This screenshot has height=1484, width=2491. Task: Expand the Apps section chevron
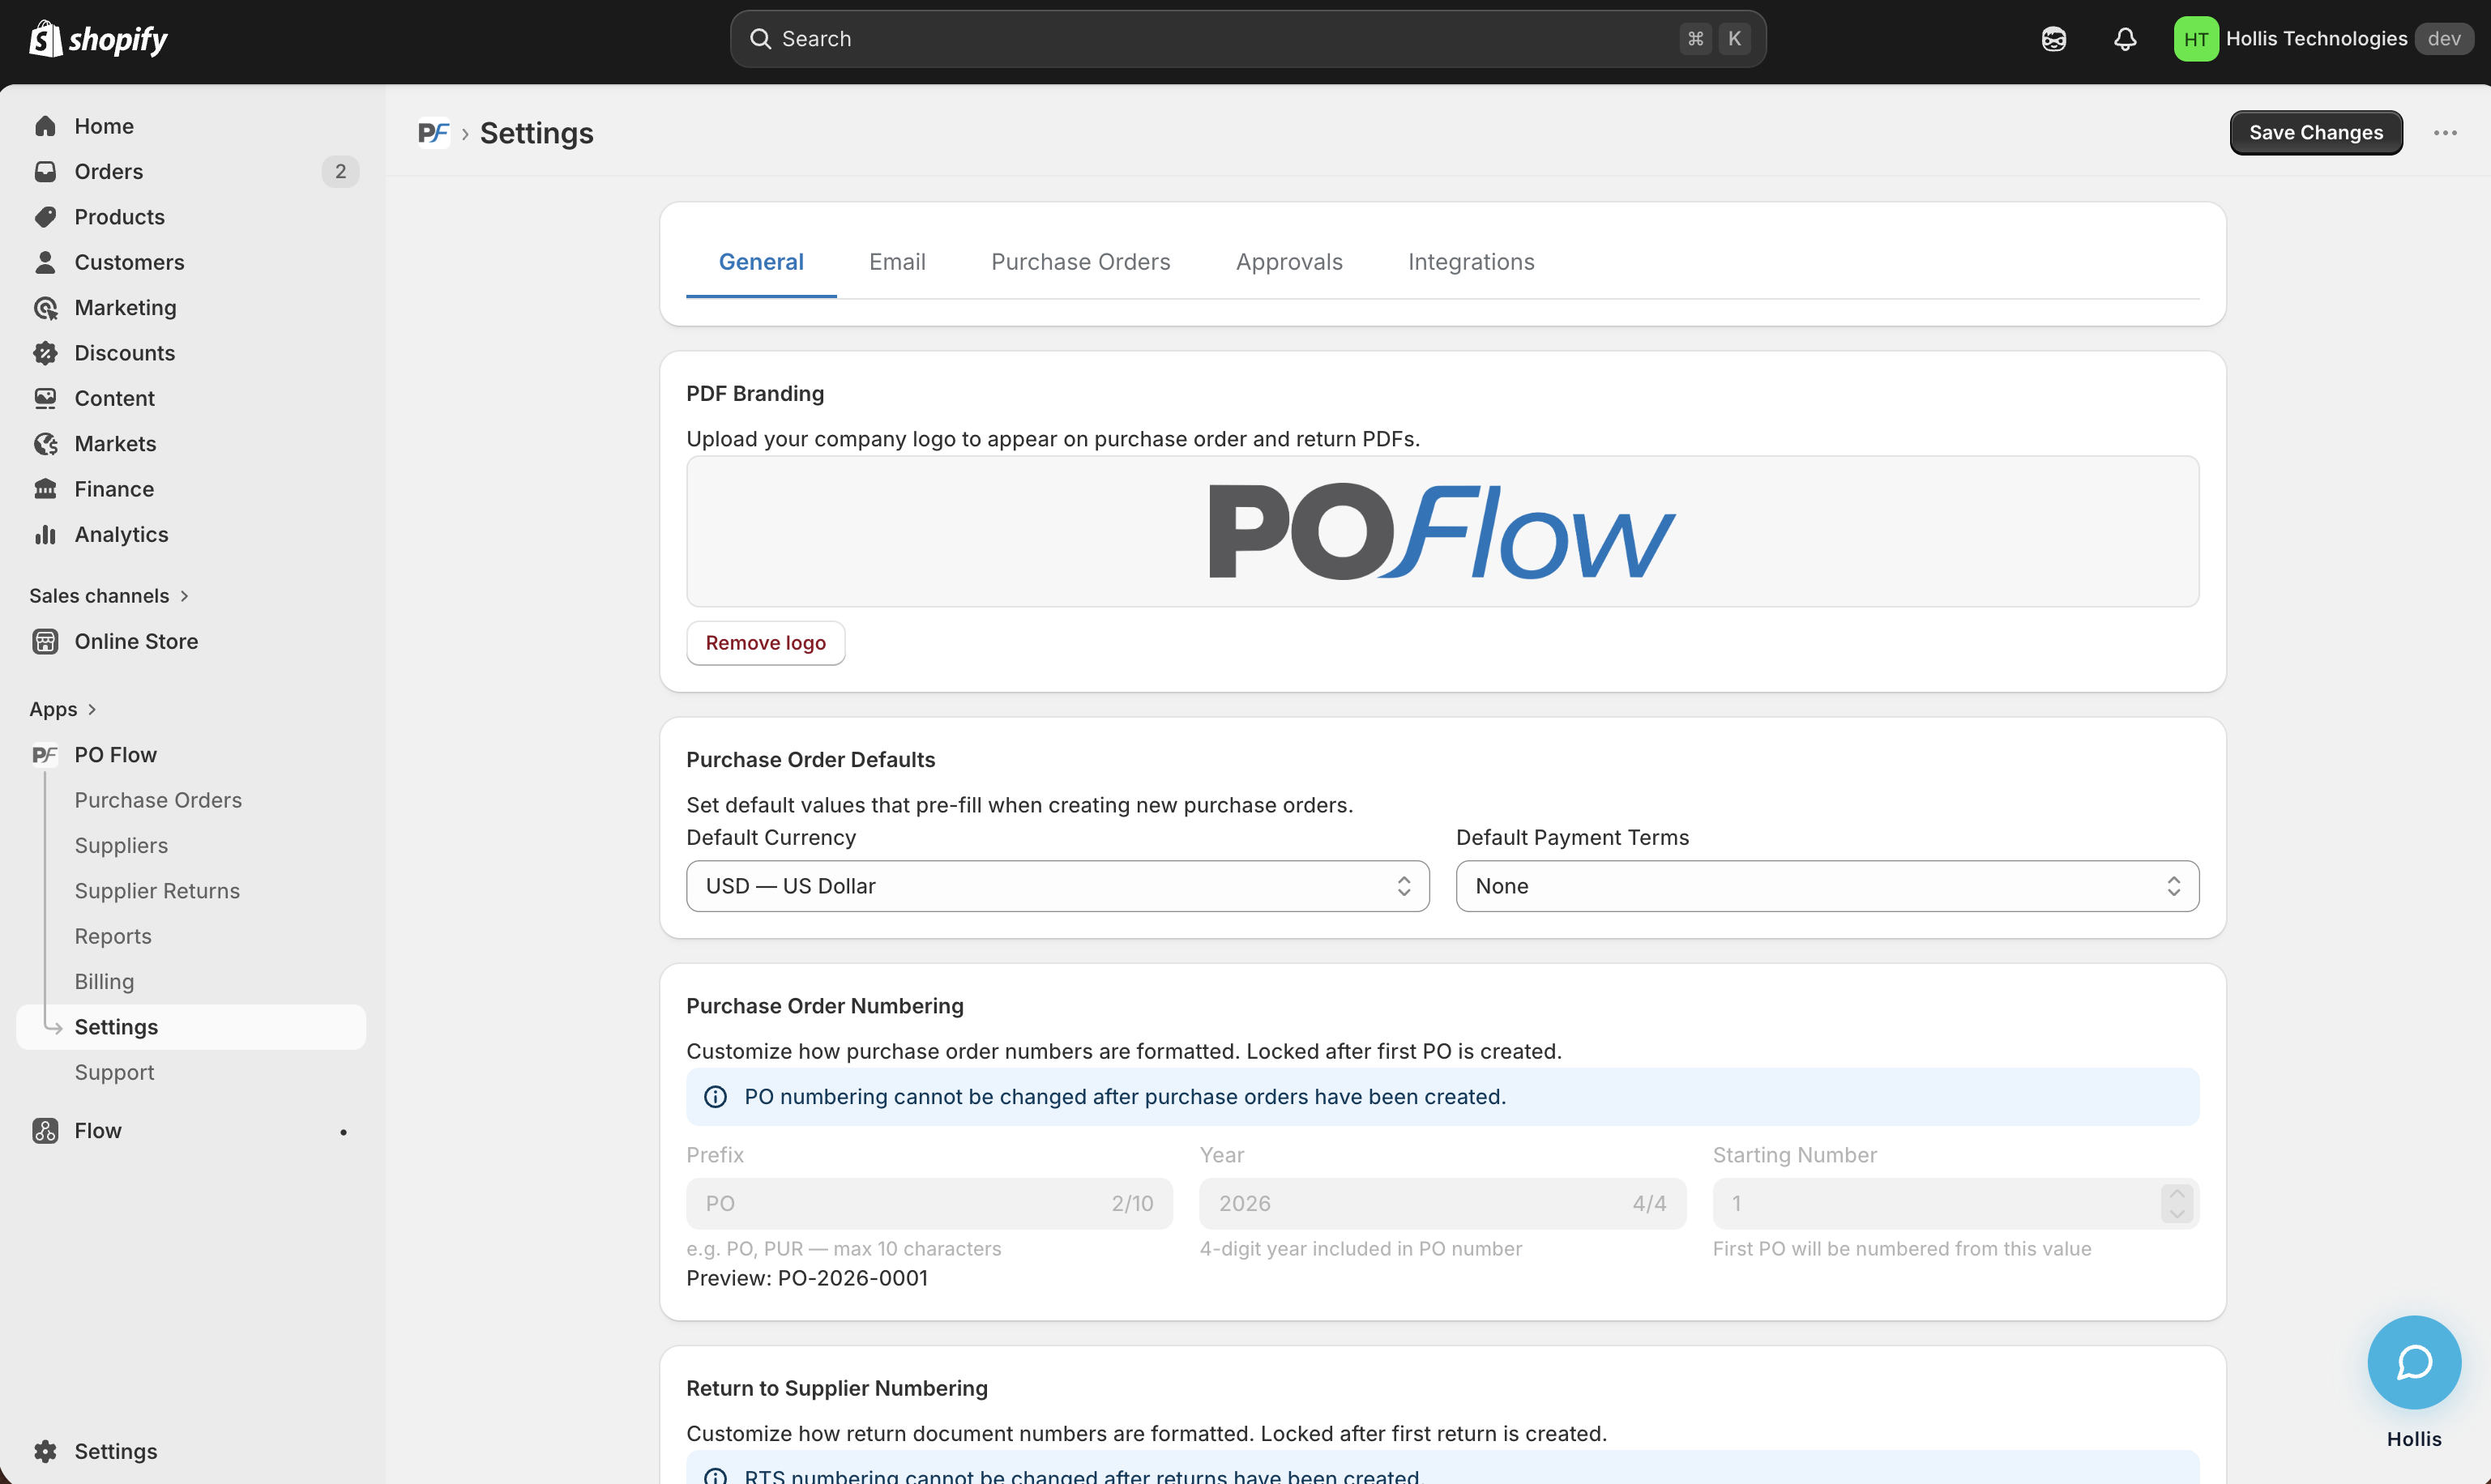(x=92, y=709)
